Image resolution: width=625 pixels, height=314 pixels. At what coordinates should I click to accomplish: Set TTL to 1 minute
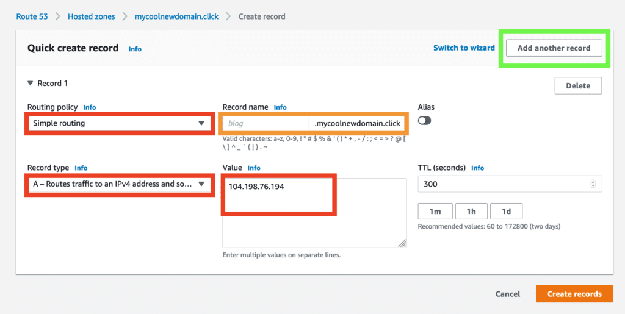click(x=435, y=211)
